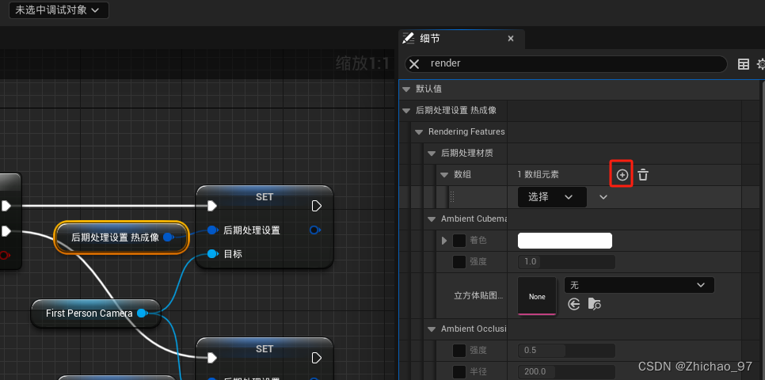Collapse the Rendering Features category
The width and height of the screenshot is (765, 380).
[x=419, y=132]
